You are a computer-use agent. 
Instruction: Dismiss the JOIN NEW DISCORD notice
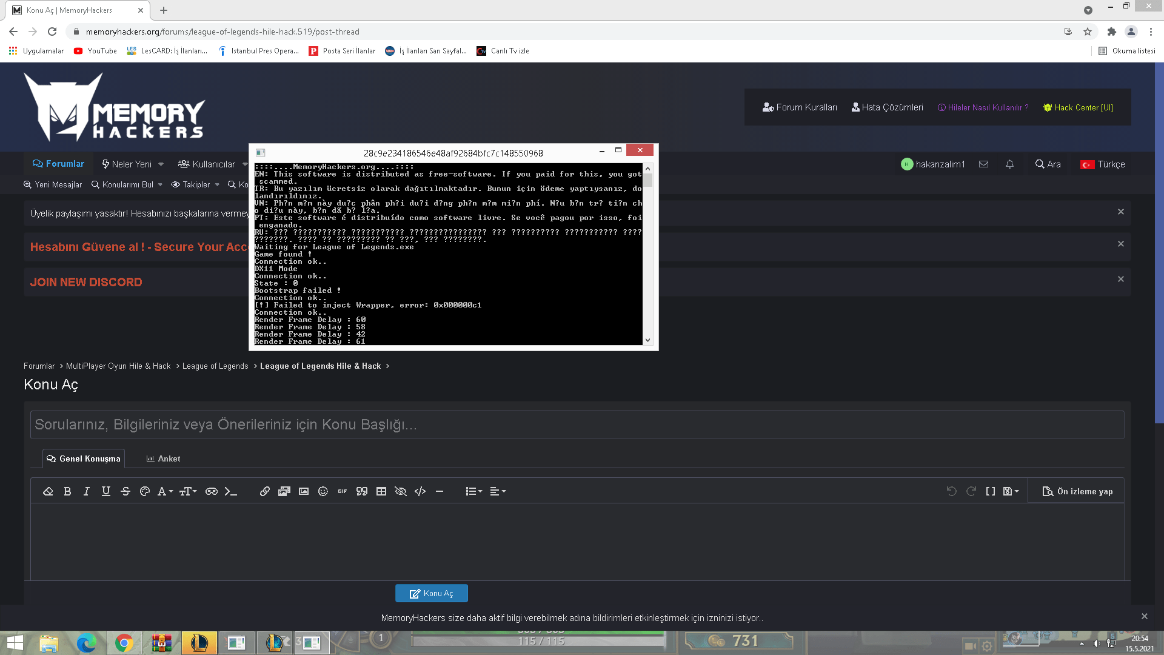(x=1121, y=279)
